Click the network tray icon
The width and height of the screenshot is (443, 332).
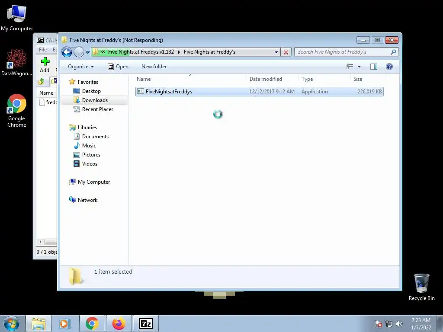[389, 324]
